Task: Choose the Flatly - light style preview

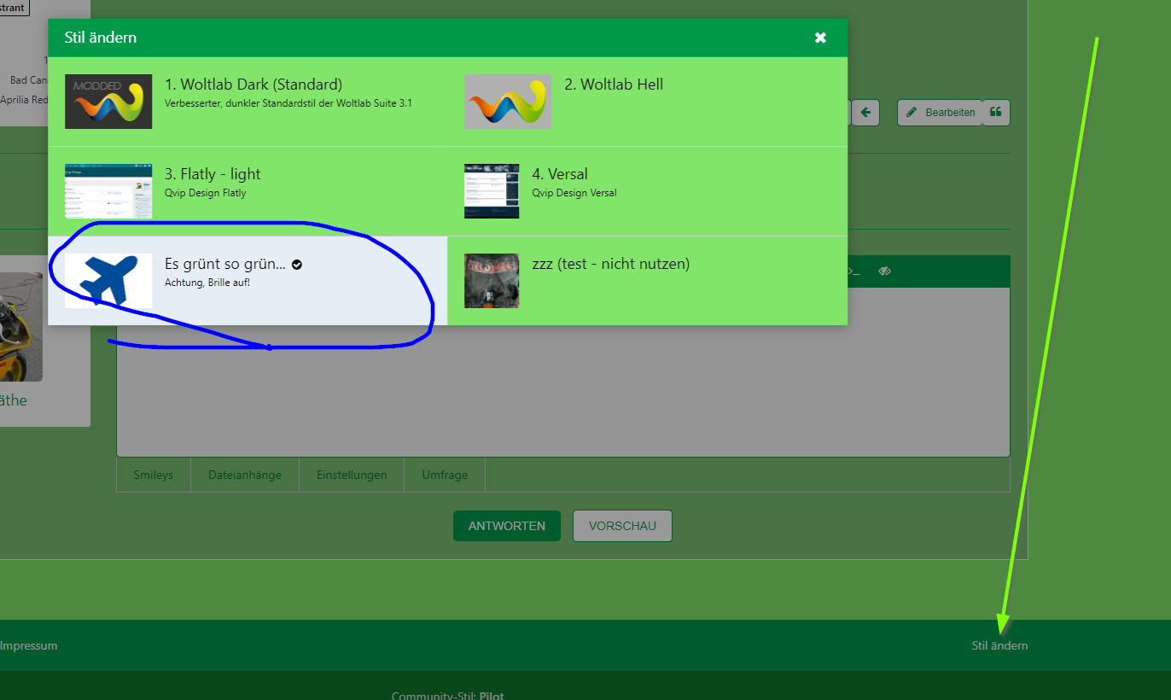Action: tap(108, 191)
